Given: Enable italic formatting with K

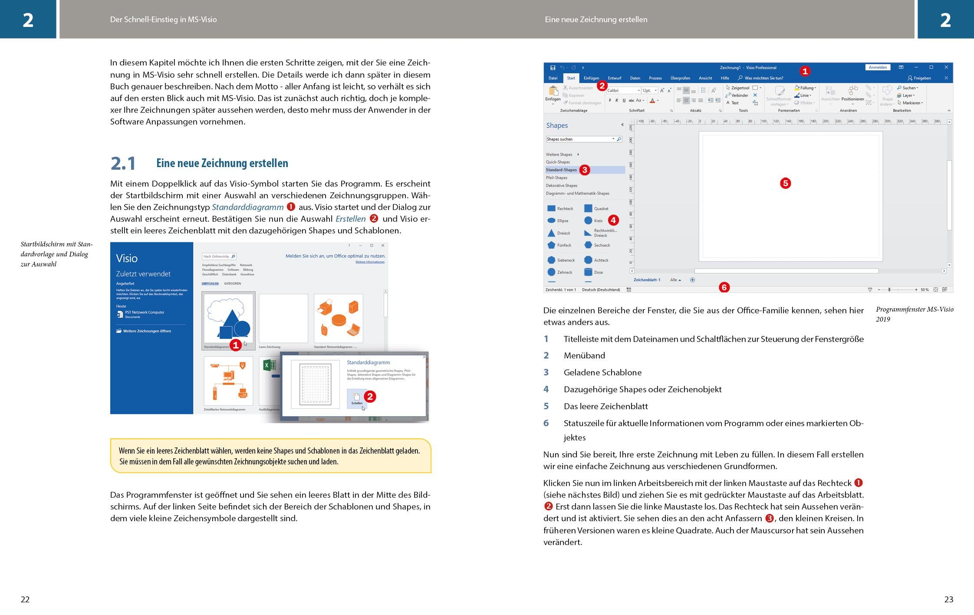Looking at the screenshot, I should click(617, 100).
